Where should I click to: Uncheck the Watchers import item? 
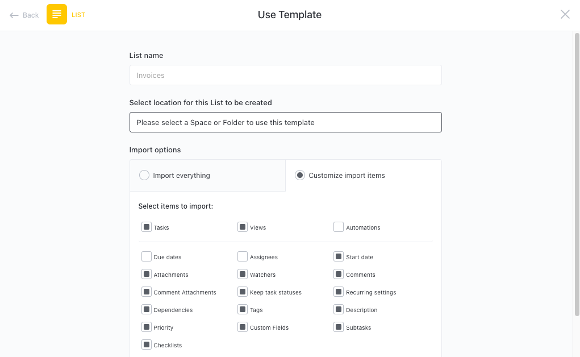pos(243,274)
